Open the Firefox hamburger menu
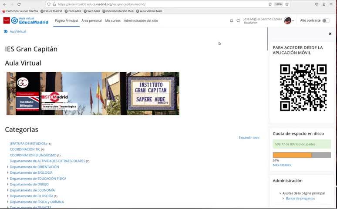This screenshot has height=209, width=337. tap(331, 4)
